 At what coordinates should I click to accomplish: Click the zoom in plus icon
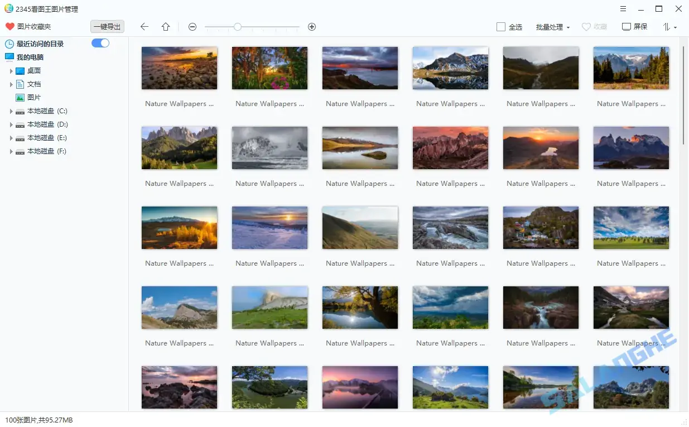click(312, 27)
